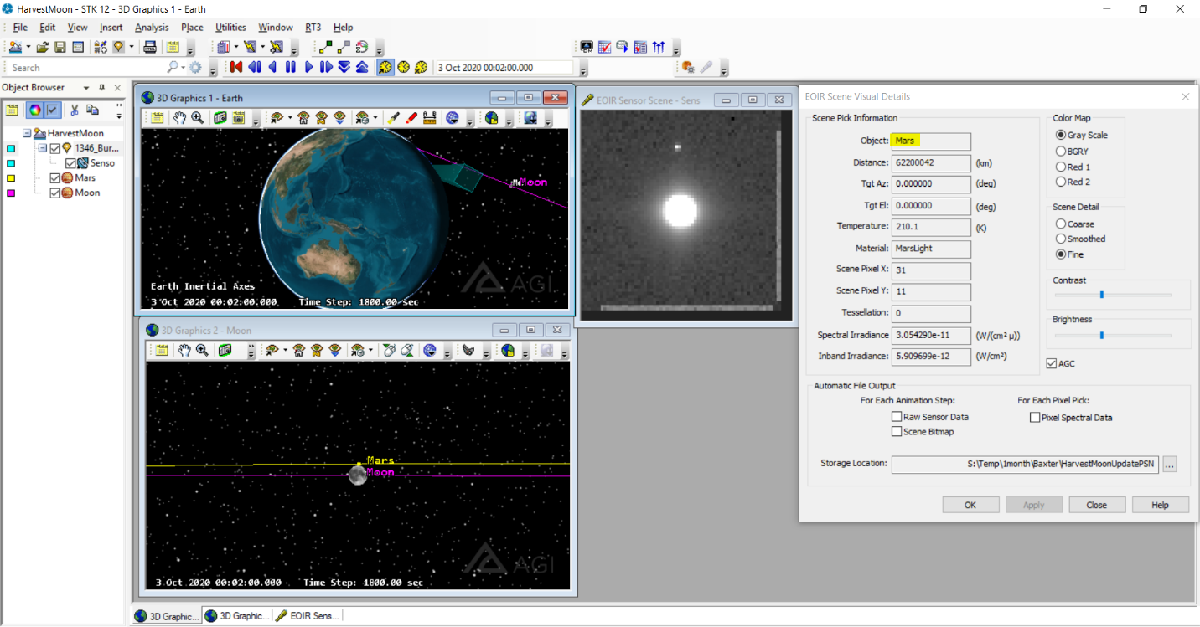Click the Play Reverse animation button

[x=272, y=67]
